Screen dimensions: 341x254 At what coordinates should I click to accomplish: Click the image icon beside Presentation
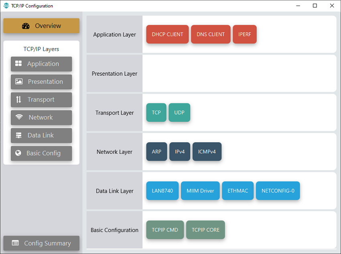19,82
